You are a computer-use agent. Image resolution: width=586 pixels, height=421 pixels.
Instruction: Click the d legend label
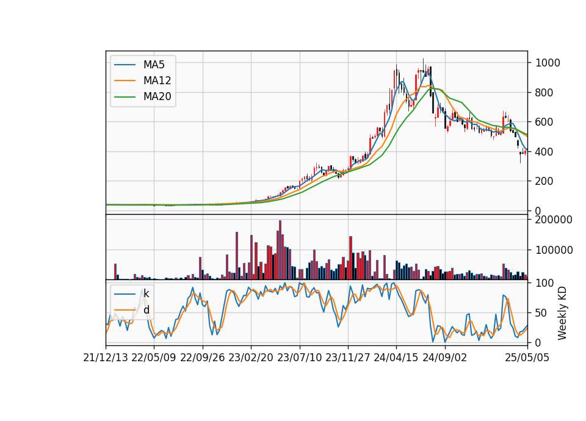(x=146, y=310)
